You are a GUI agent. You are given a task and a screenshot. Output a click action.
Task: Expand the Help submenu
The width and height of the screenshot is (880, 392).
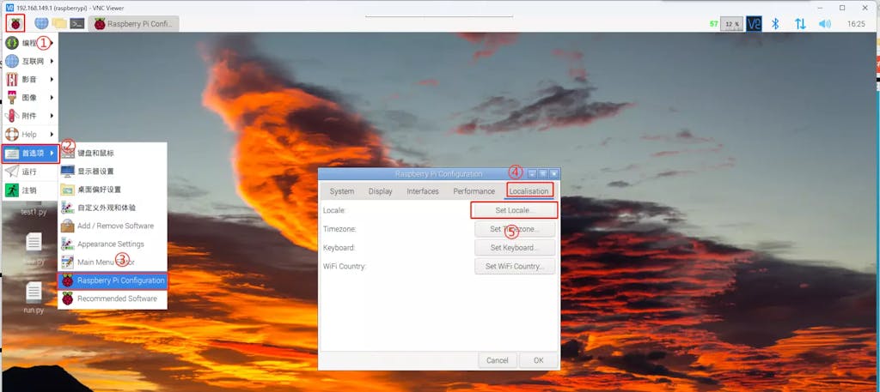30,134
